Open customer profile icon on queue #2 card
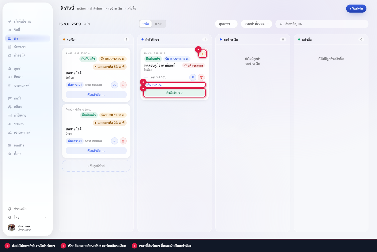 click(114, 141)
